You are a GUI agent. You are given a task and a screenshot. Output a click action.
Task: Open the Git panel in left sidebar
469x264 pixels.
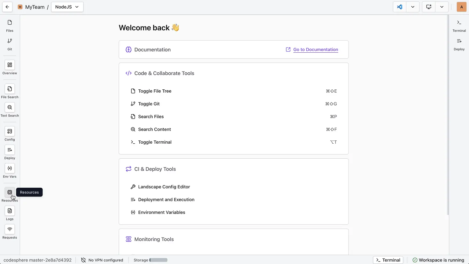pos(10,41)
